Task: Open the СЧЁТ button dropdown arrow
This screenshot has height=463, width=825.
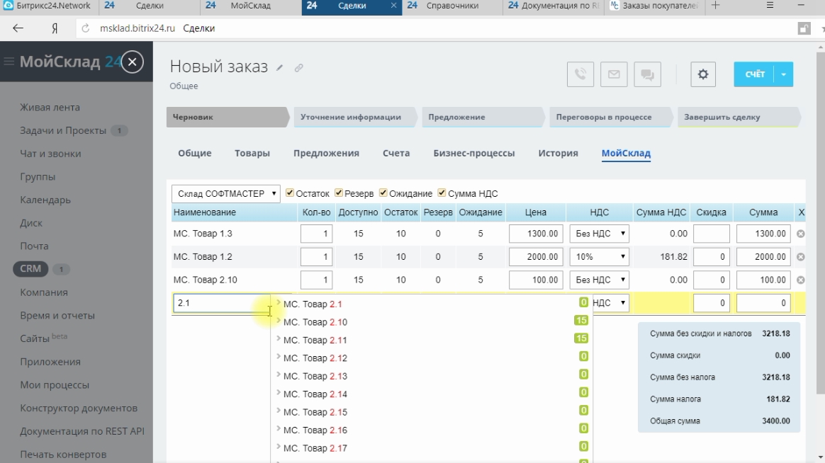Action: click(784, 74)
